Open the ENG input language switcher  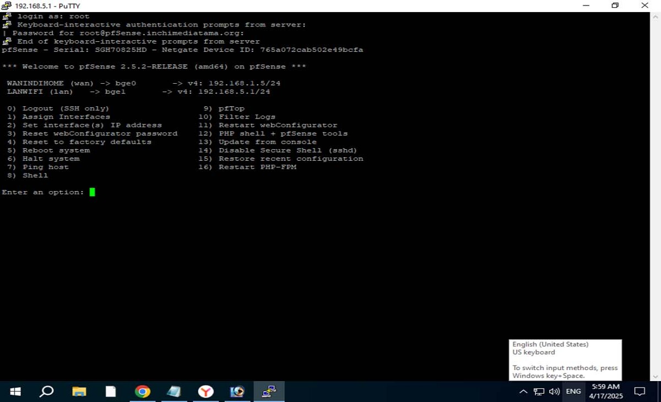click(573, 392)
